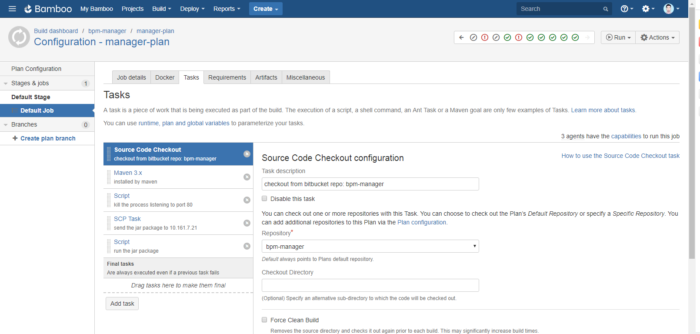
Task: Select Default Stage in sidebar
Action: click(x=47, y=97)
